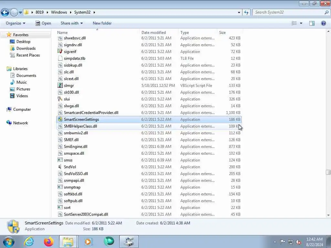Select the snmptrap application icon
331x248 pixels.
tap(60, 187)
